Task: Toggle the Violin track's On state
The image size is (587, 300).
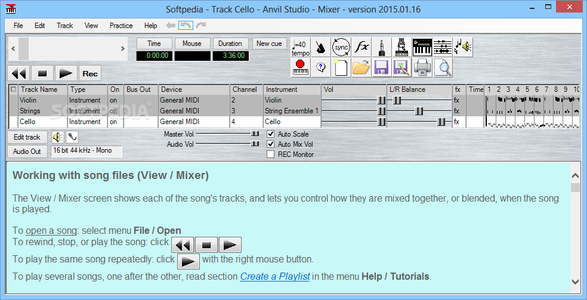Action: (x=115, y=100)
